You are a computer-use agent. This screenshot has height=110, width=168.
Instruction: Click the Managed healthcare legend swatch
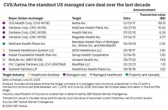coord(91,75)
